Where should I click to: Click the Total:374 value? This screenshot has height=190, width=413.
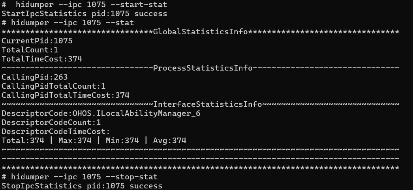[x=23, y=141]
